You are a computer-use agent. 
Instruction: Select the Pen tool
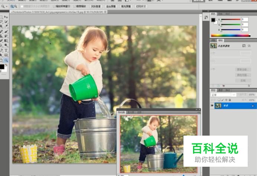(1, 50)
